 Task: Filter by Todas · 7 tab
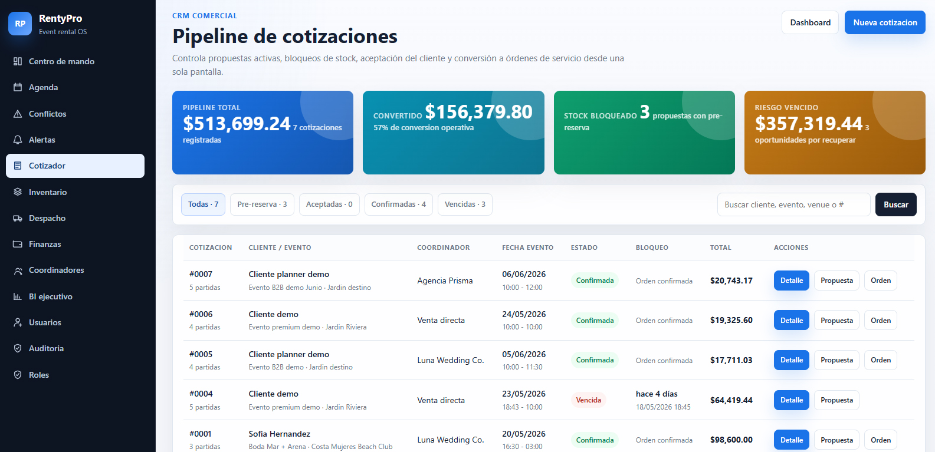[x=203, y=204]
